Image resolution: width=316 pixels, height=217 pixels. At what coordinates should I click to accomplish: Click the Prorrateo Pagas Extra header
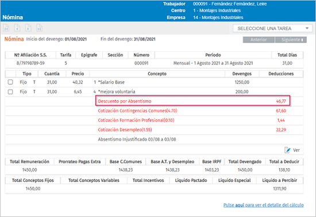[x=80, y=162]
